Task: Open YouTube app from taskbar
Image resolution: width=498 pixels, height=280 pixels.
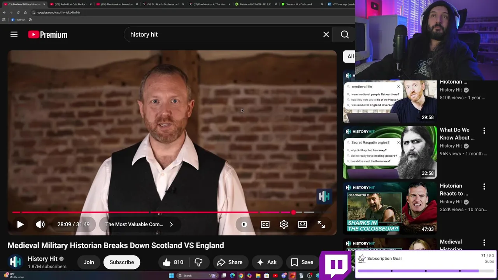Action: 275,276
